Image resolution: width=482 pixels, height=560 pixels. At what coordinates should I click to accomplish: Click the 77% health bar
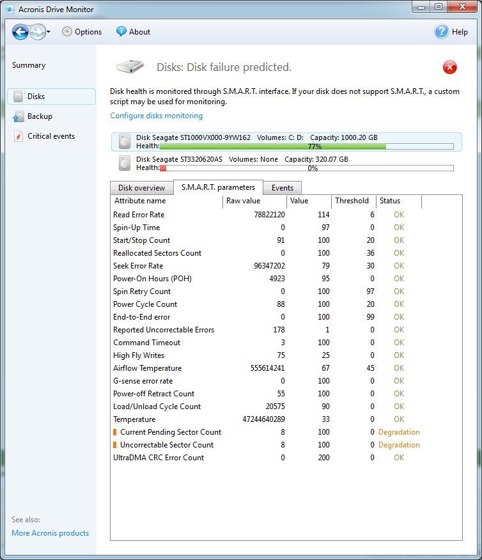307,146
